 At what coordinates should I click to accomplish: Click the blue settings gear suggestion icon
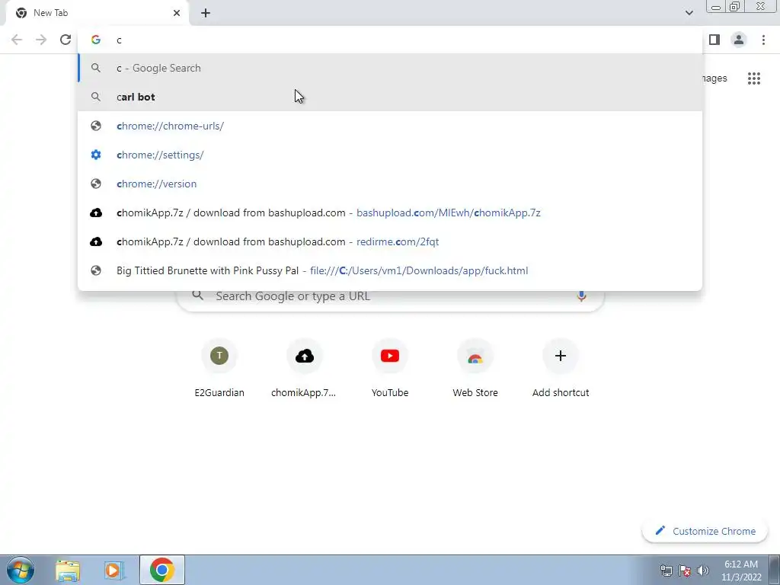[96, 155]
